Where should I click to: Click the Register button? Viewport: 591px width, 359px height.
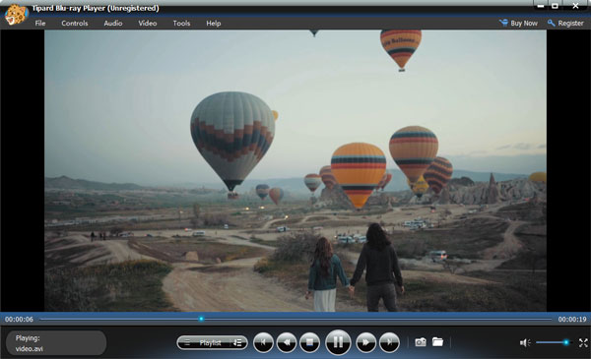[x=565, y=23]
